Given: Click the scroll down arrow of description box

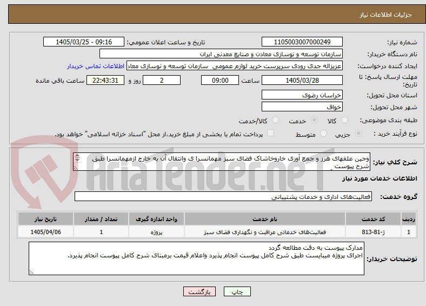Looking at the screenshot, I should click(77, 159).
